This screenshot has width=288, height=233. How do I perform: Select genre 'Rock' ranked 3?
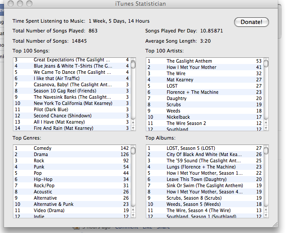[72, 161]
